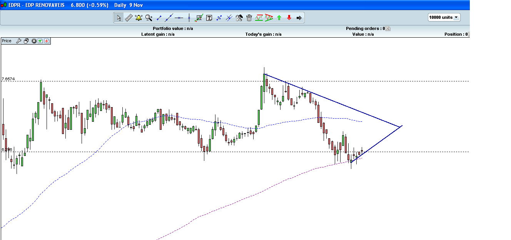Click the Latent gain : n/a text

[x=158, y=34]
